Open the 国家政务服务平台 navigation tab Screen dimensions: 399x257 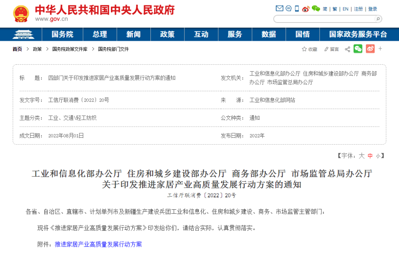click(x=358, y=34)
